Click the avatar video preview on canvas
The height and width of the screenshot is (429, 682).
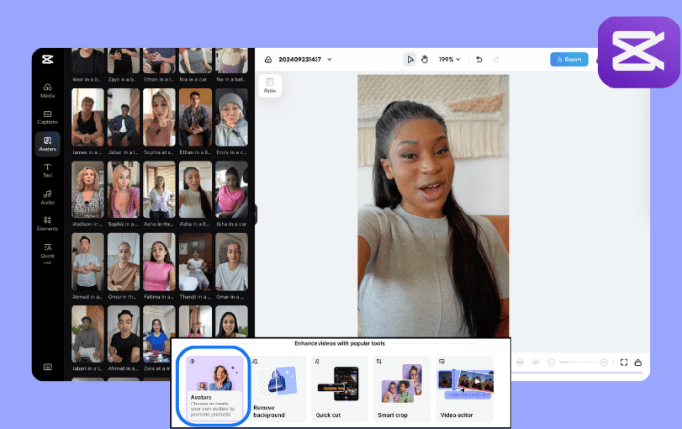click(433, 206)
